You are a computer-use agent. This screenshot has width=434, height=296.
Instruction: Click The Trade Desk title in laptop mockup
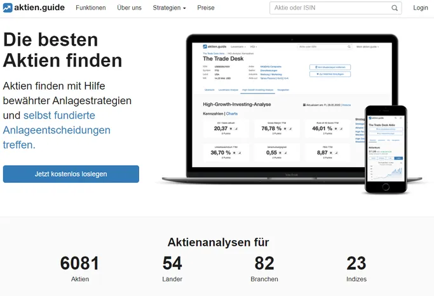pos(223,58)
